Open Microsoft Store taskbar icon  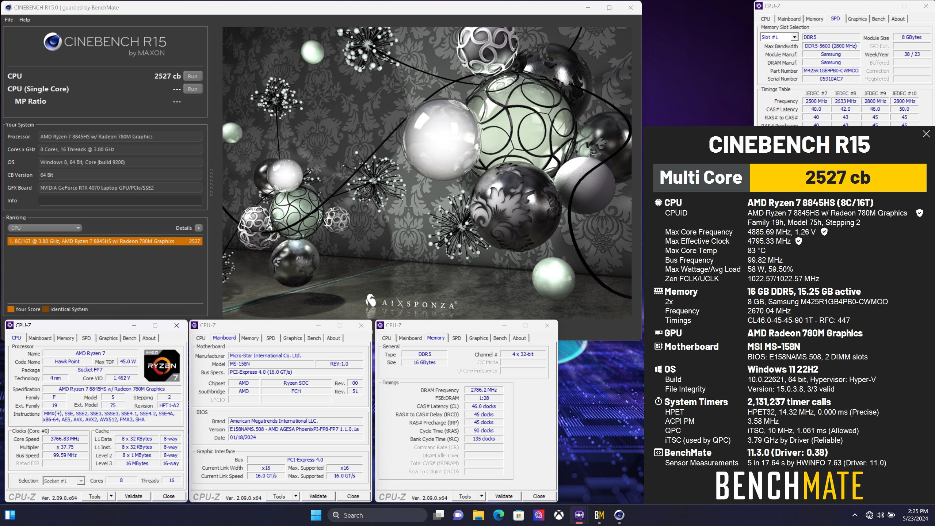coord(519,515)
